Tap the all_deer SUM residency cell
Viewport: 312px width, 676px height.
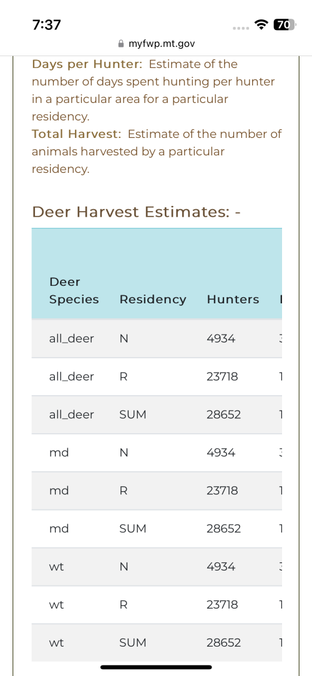[x=133, y=414]
